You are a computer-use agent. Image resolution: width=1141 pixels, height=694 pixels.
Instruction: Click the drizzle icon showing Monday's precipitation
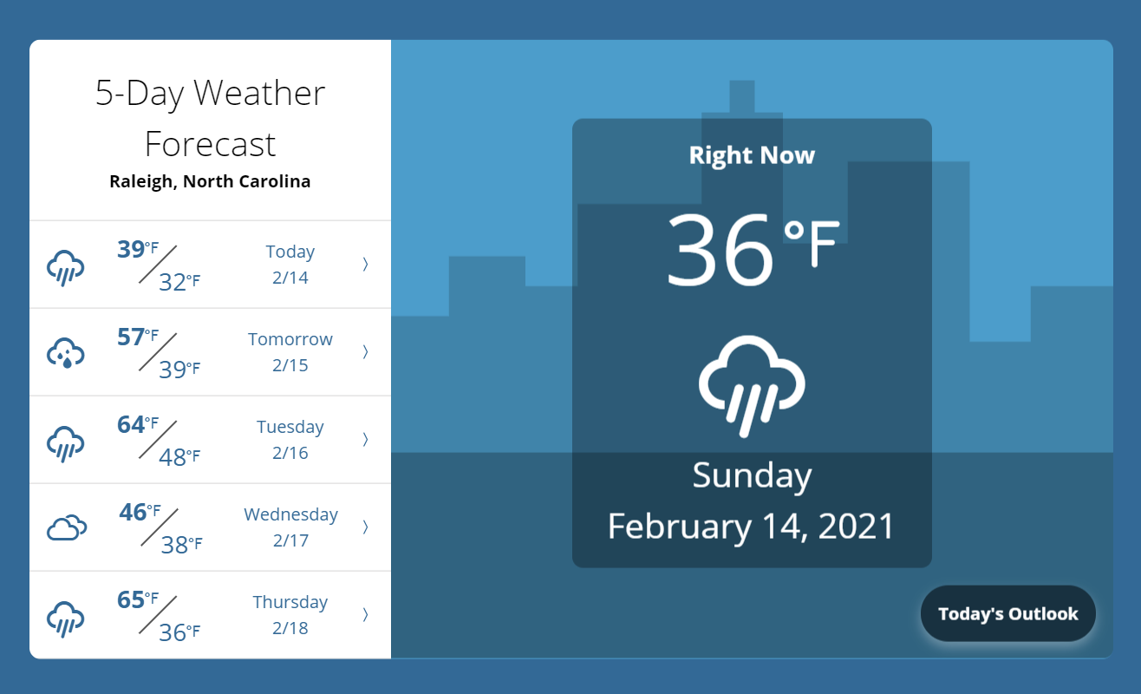pos(66,353)
